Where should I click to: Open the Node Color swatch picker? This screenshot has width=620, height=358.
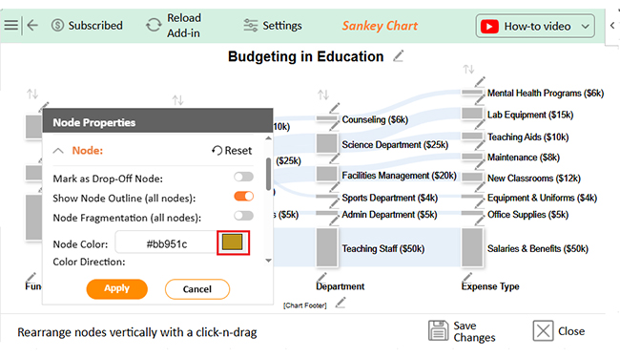[233, 242]
